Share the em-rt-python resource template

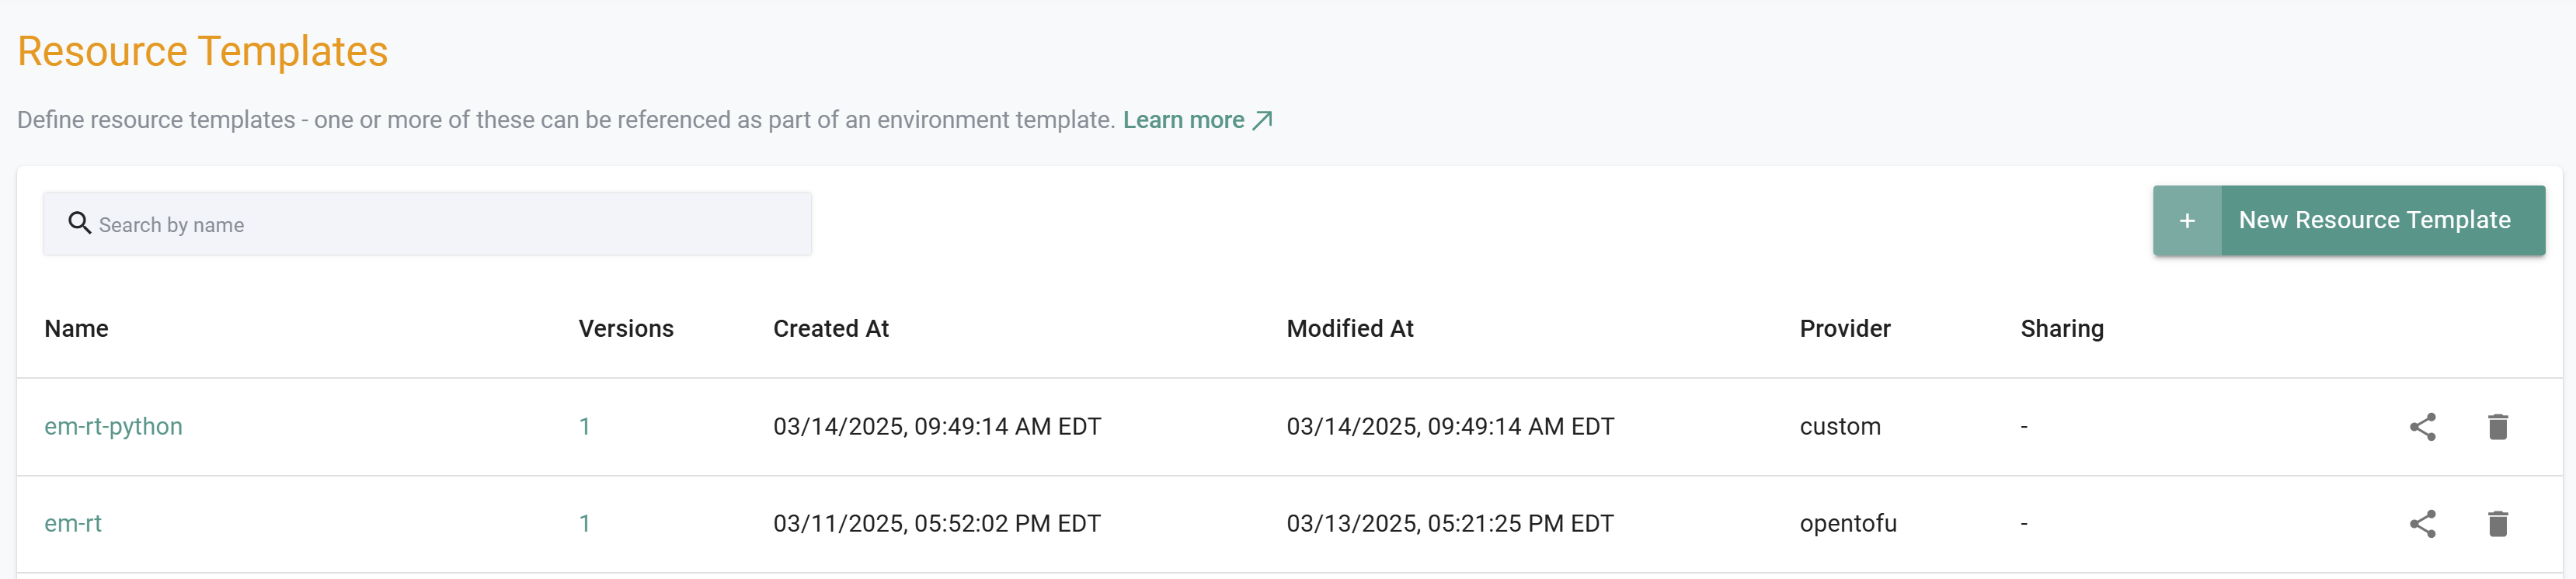tap(2423, 426)
